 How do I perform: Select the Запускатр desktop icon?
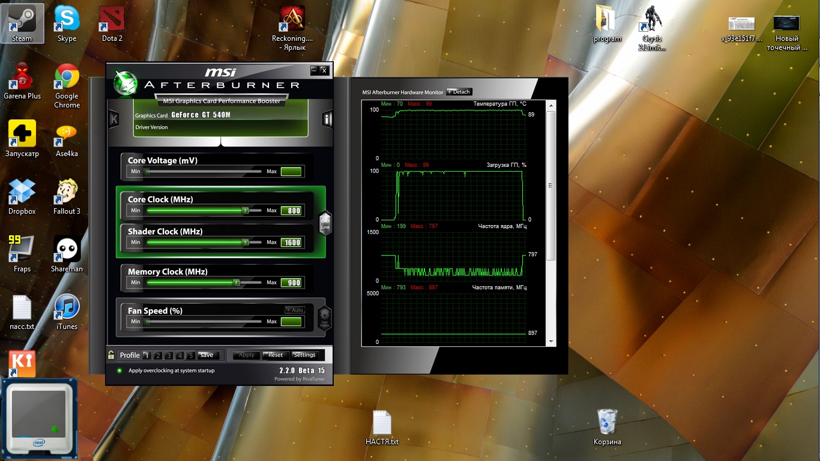click(x=22, y=139)
